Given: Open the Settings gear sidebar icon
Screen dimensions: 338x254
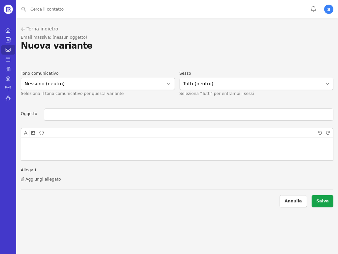Looking at the screenshot, I should [x=8, y=79].
